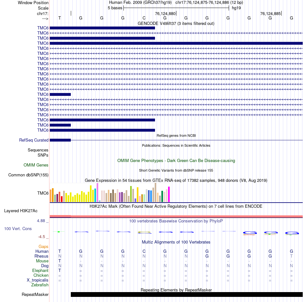Click the '--->' strand direction arrow
The width and height of the screenshot is (303, 302).
pyautogui.click(x=45, y=19)
